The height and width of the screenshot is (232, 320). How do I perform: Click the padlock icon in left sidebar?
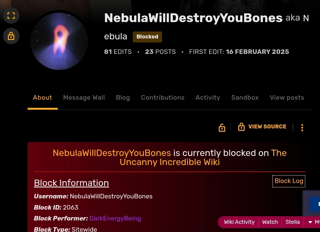click(11, 36)
